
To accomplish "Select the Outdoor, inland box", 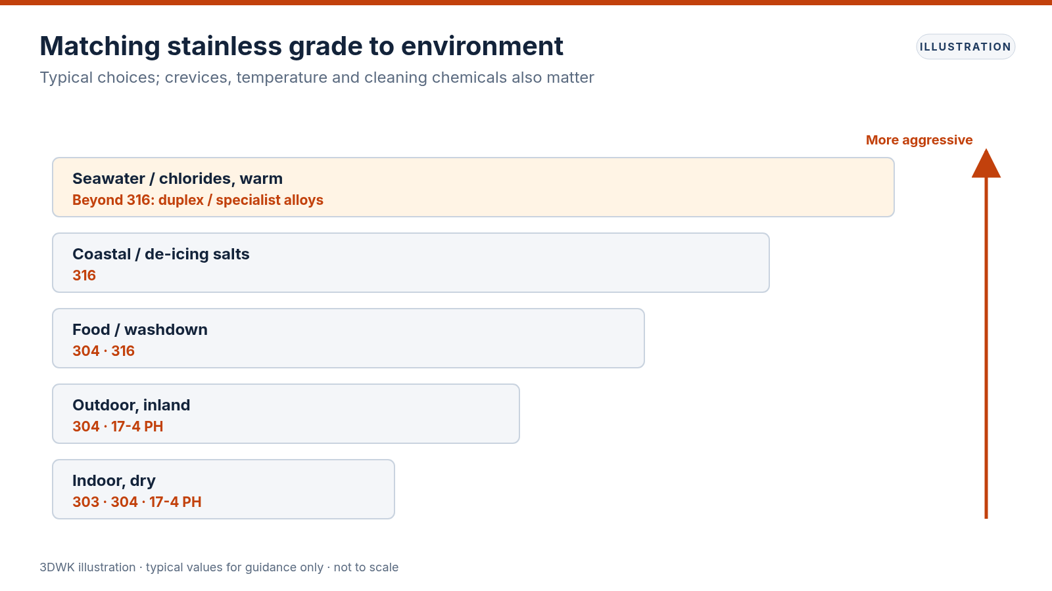I will click(x=286, y=414).
